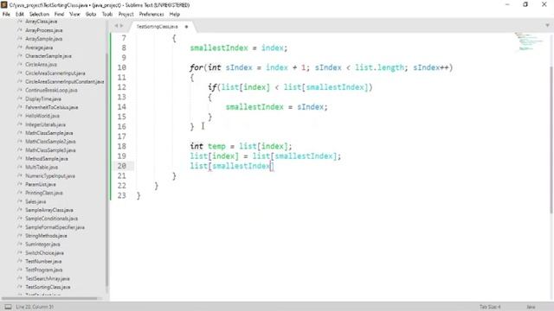This screenshot has height=311, width=554.
Task: Click the file icon beside Average.java
Action: pos(20,48)
